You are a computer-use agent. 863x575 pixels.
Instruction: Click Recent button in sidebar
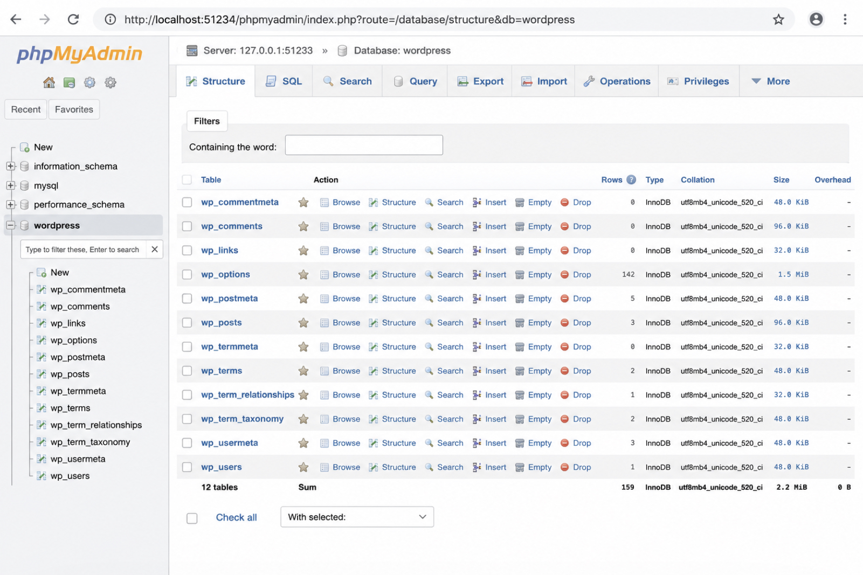pos(26,109)
